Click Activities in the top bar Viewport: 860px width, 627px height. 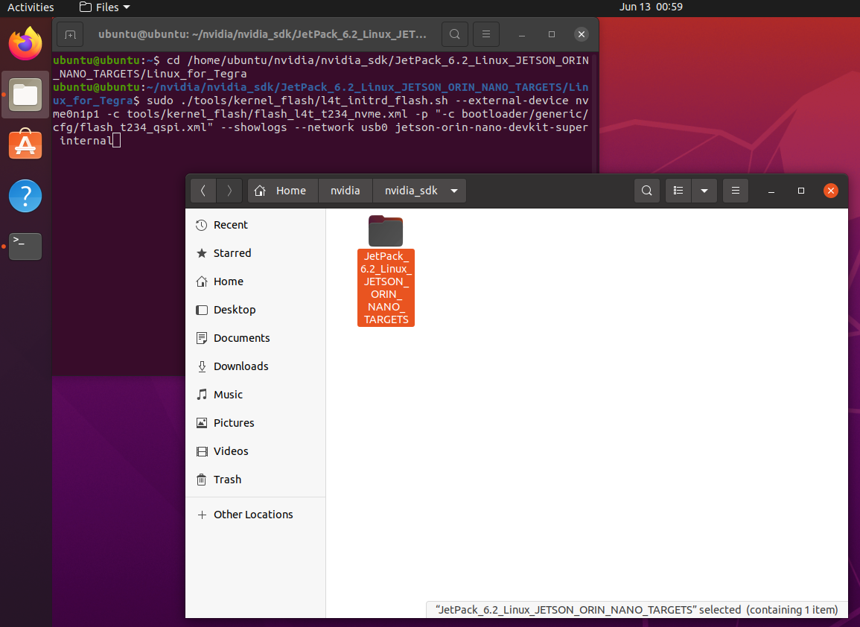(x=31, y=7)
